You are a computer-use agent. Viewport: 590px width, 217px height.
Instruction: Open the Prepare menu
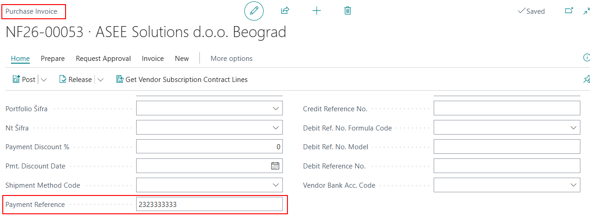tap(53, 58)
